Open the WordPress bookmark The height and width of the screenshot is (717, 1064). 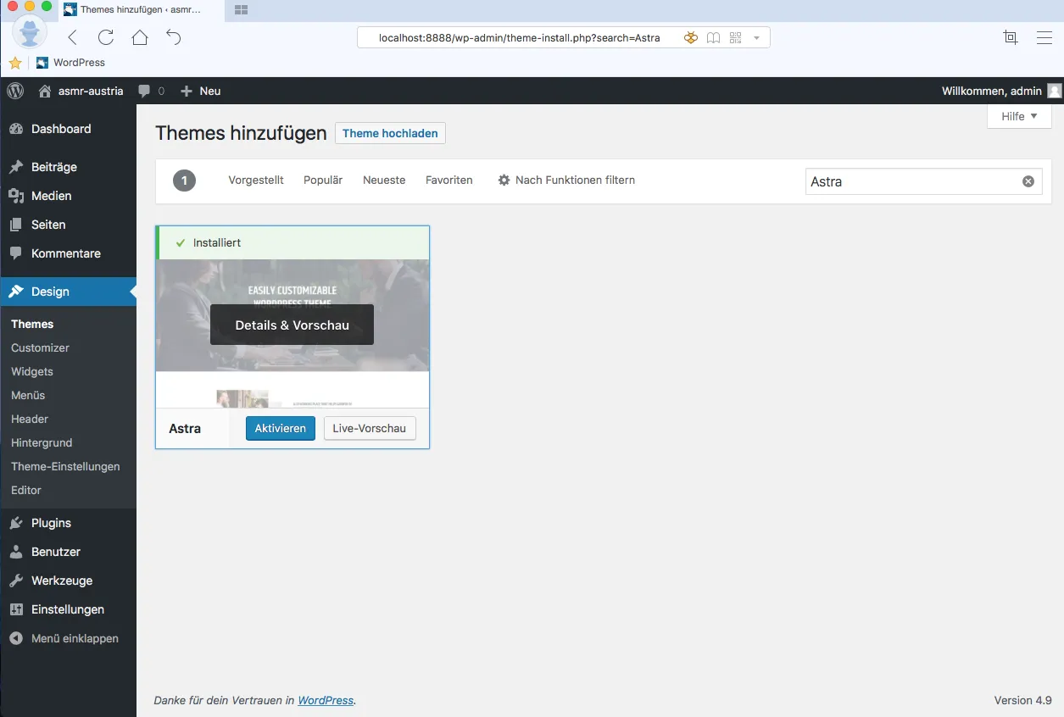pos(71,63)
